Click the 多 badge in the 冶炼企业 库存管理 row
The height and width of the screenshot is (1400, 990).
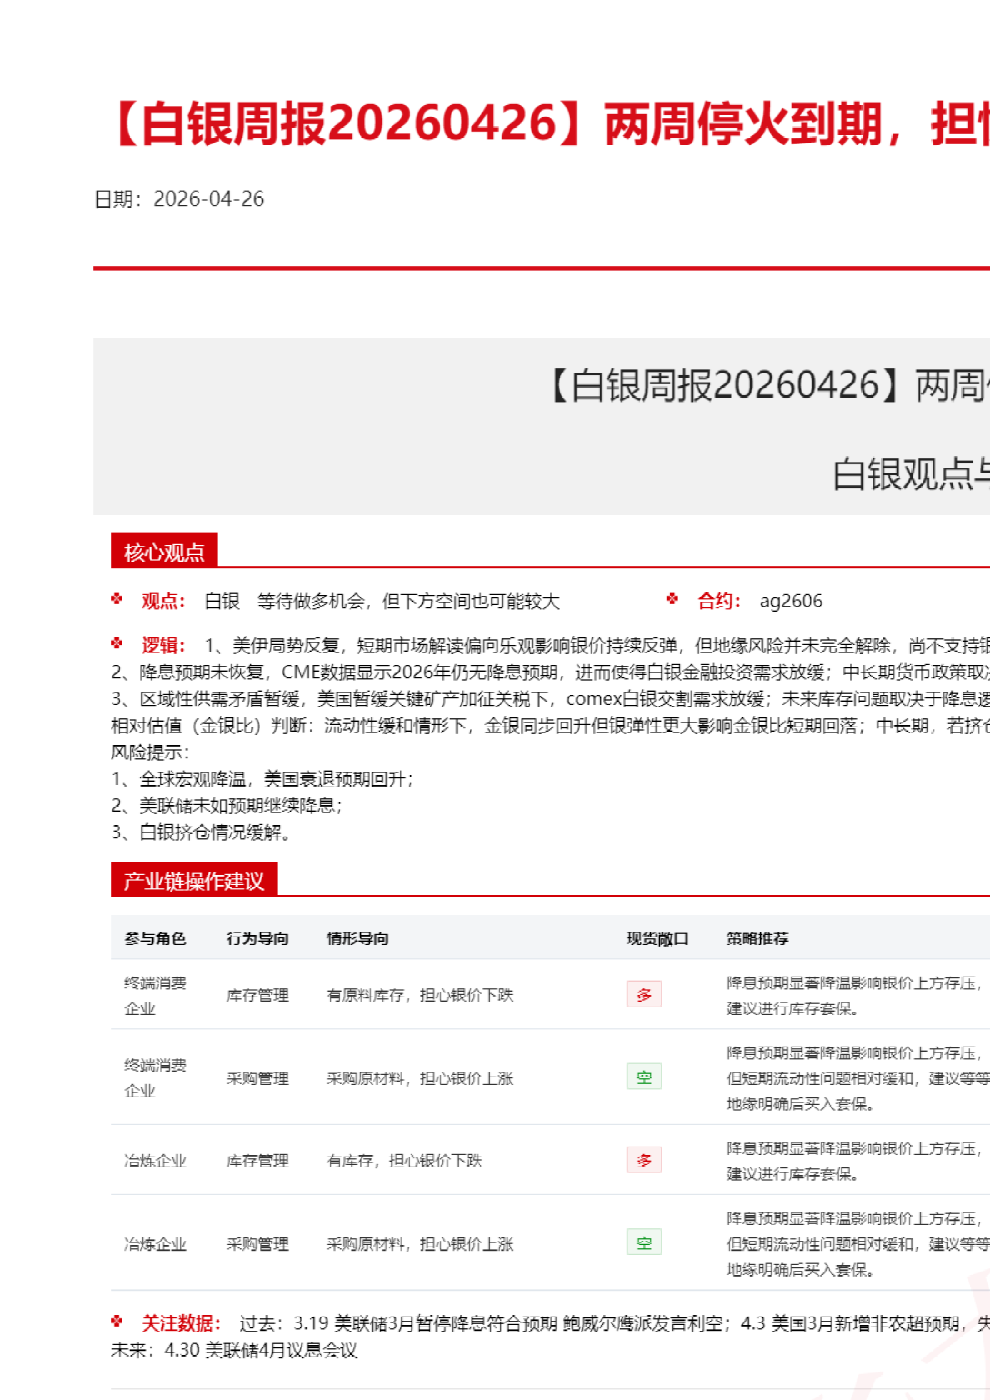(644, 1160)
